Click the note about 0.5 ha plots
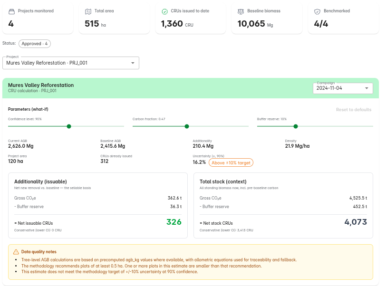Viewport: 386px width, 286px height. (142, 266)
